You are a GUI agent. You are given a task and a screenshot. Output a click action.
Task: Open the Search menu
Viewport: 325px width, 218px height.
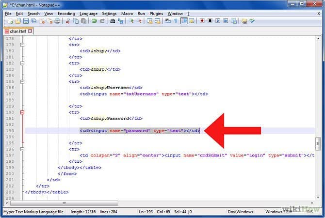(x=33, y=14)
